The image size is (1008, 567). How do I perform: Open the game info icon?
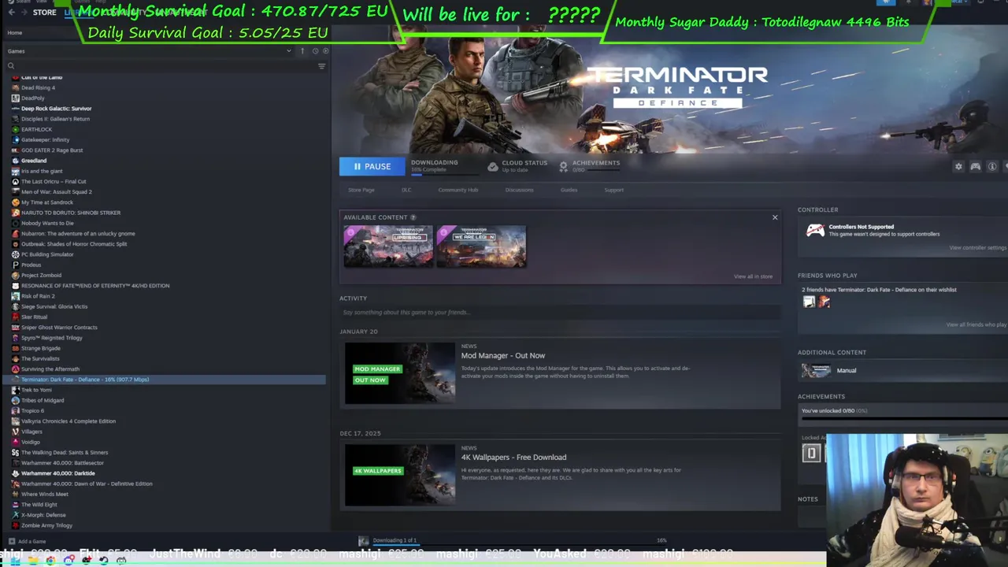tap(992, 166)
